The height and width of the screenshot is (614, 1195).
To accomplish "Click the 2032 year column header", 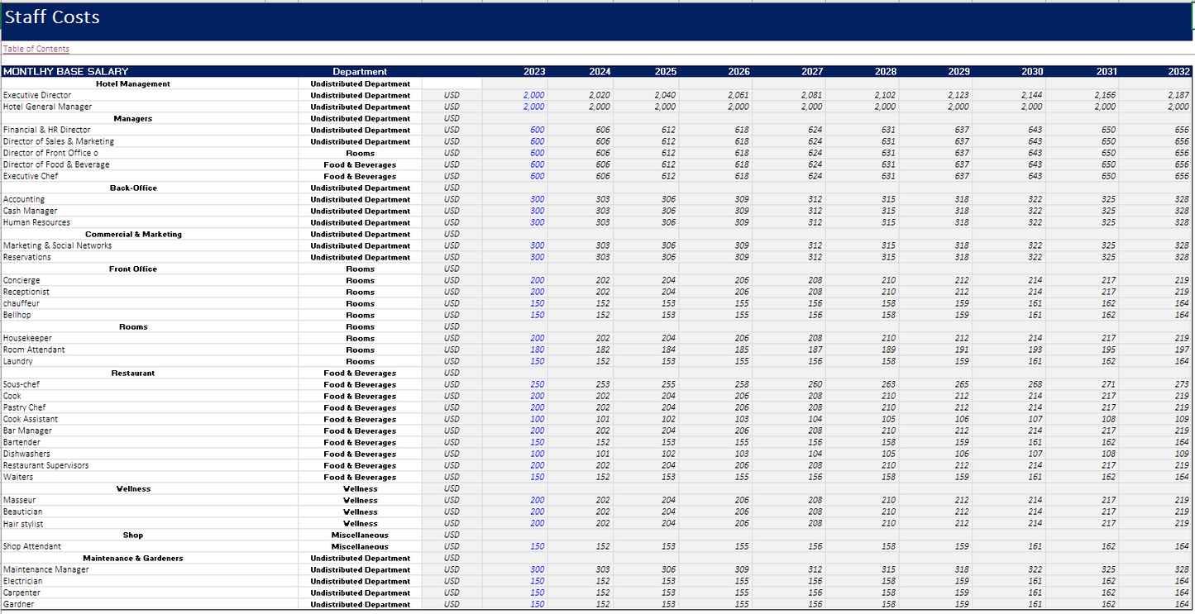I will (1178, 72).
